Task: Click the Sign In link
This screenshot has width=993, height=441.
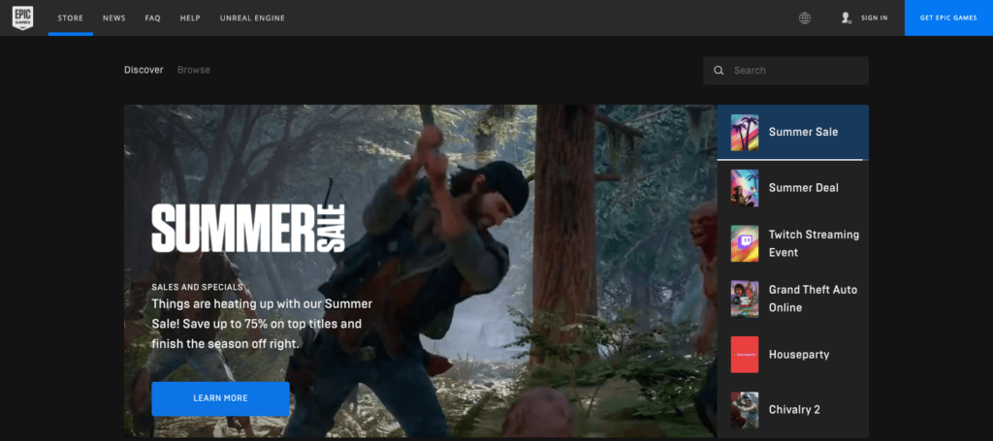Action: click(x=874, y=17)
